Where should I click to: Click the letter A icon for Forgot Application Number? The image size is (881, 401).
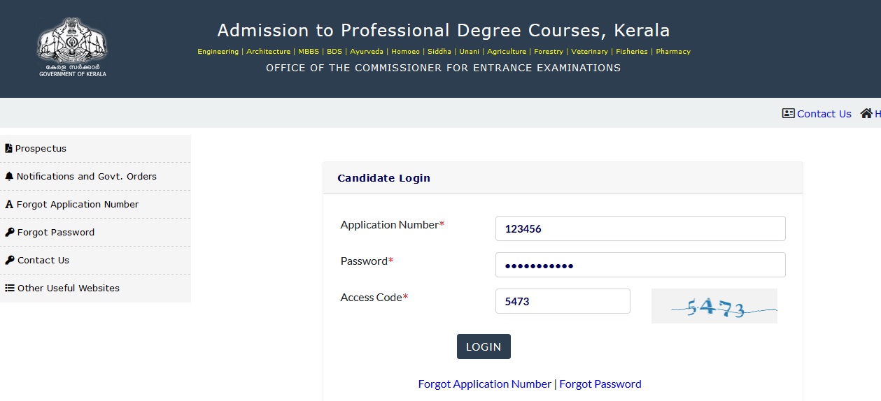pos(9,205)
